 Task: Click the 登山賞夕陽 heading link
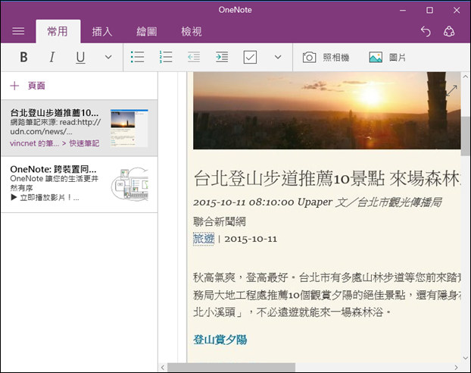[x=220, y=340]
